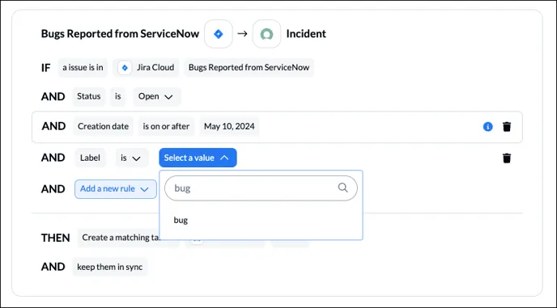This screenshot has height=308, width=557.
Task: Click the ServiceNow icon beside Incident
Action: click(x=266, y=34)
